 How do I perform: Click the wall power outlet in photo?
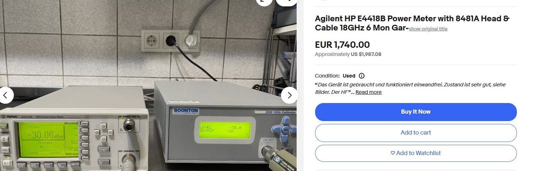(x=171, y=40)
